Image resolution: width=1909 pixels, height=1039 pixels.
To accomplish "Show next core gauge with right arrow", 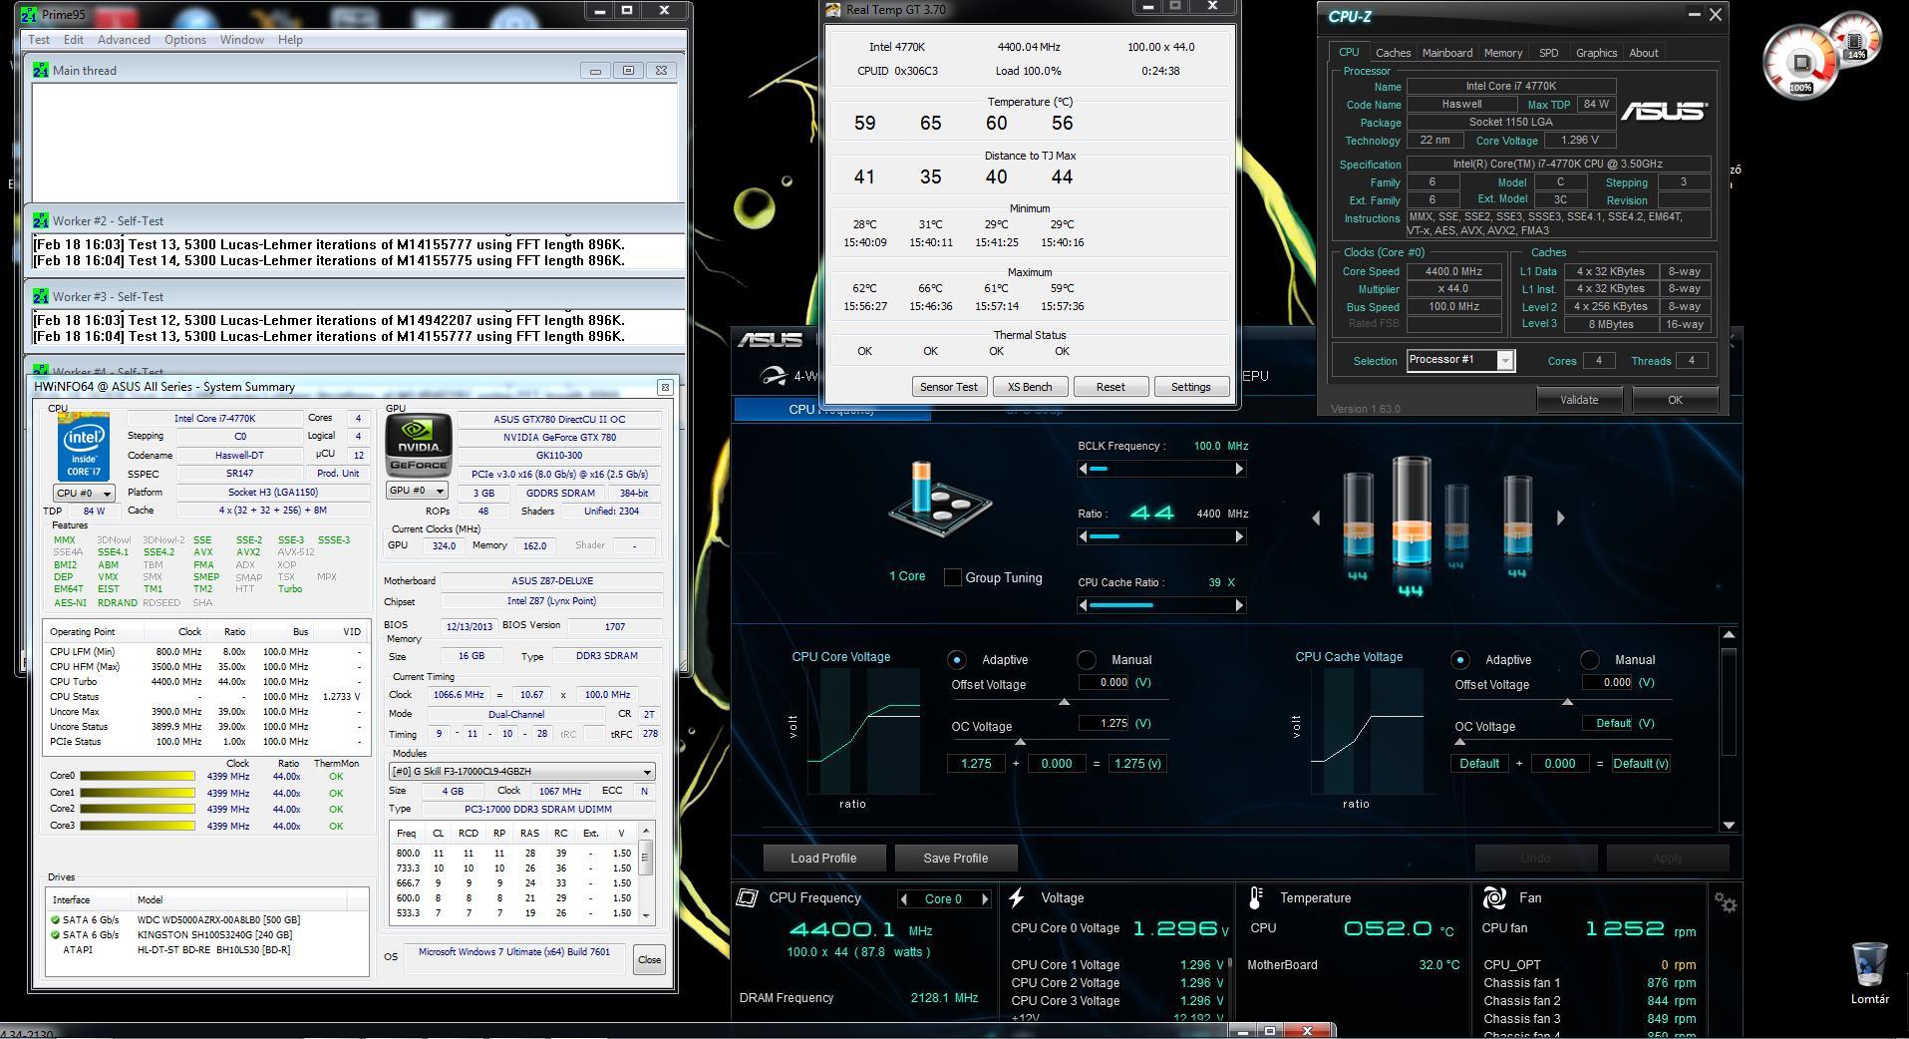I will click(x=1560, y=518).
